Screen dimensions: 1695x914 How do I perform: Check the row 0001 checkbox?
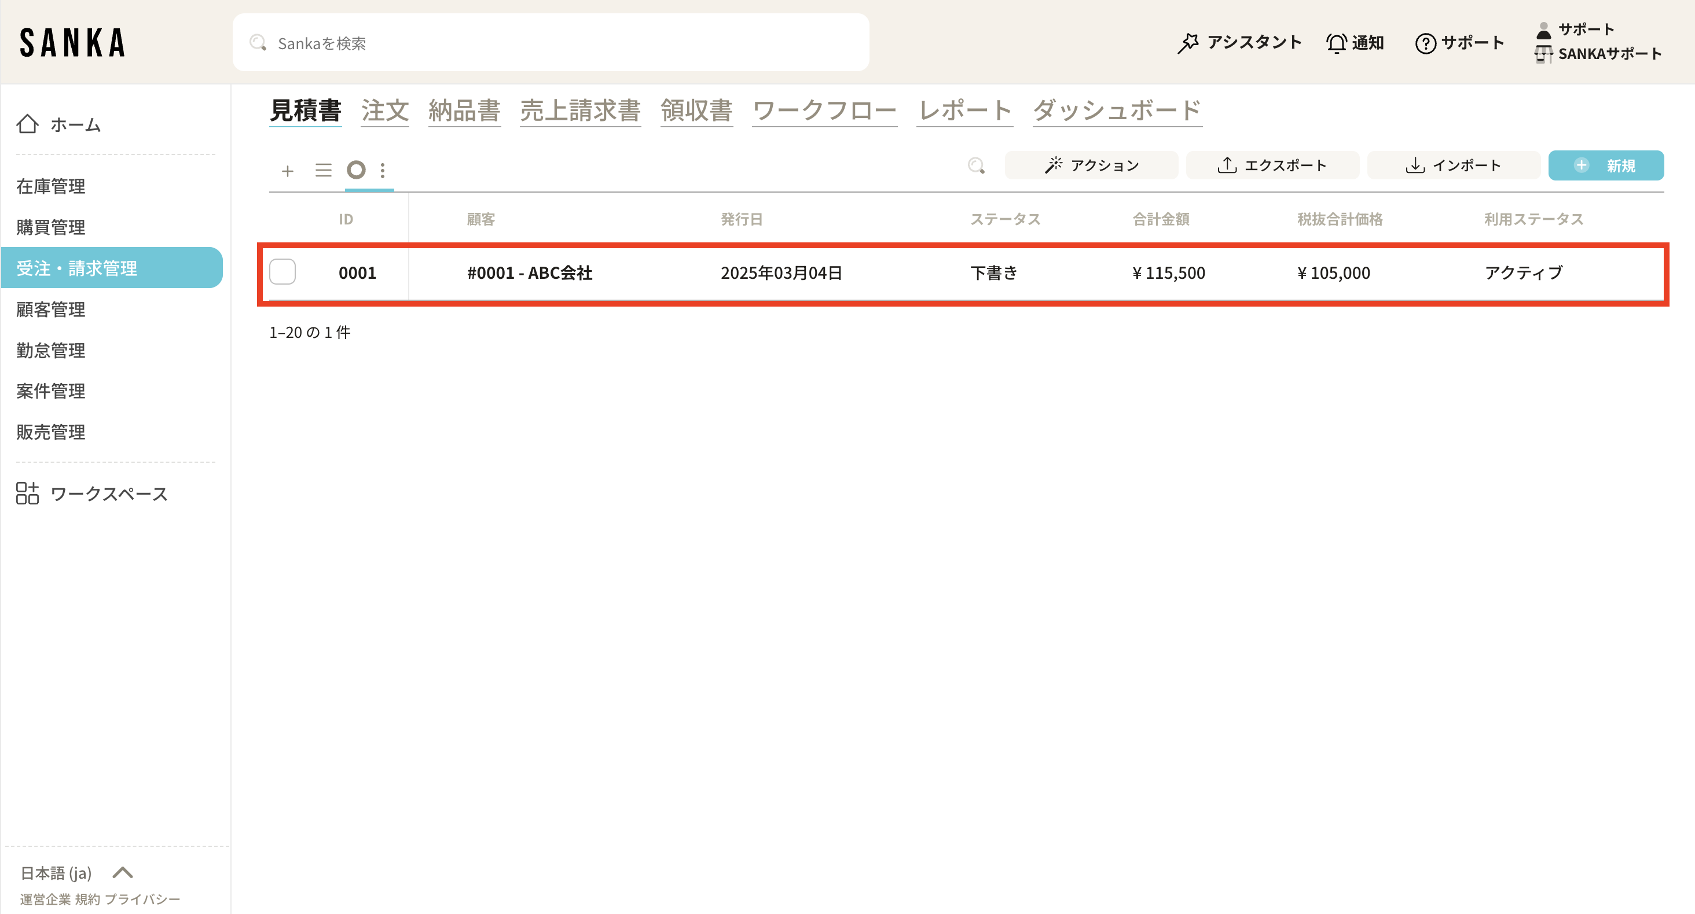coord(283,272)
